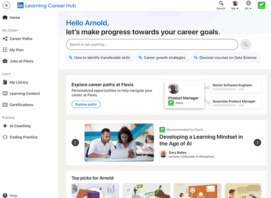Open Coding Practice braces icon
This screenshot has width=271, height=198.
(x=5, y=137)
